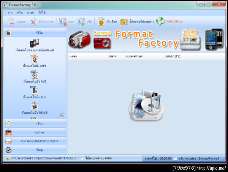Click the FormatFactory title bar app icon
The image size is (228, 172).
tap(5, 5)
